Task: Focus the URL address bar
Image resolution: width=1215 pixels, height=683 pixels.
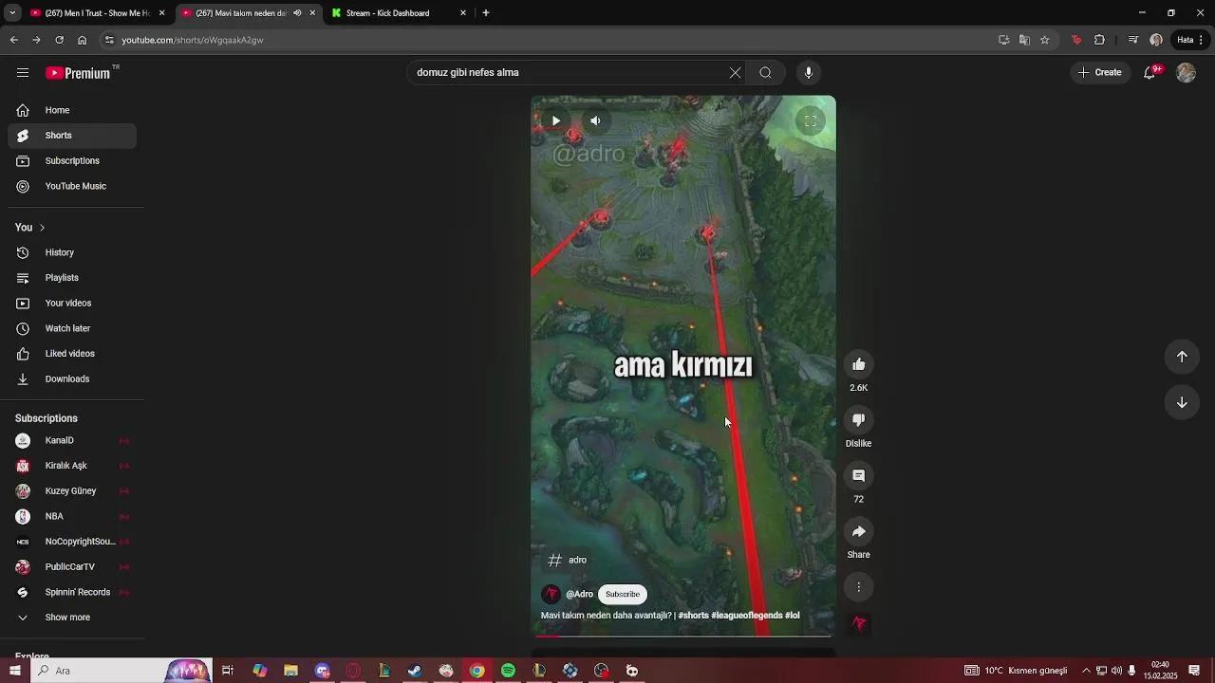Action: pos(551,40)
